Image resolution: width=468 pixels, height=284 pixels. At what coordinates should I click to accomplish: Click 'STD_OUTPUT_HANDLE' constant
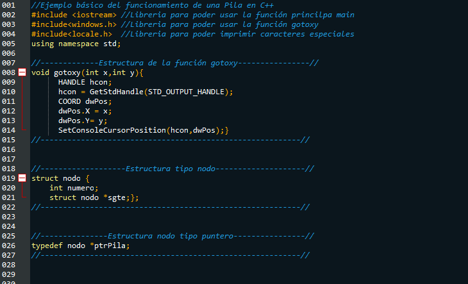point(186,92)
